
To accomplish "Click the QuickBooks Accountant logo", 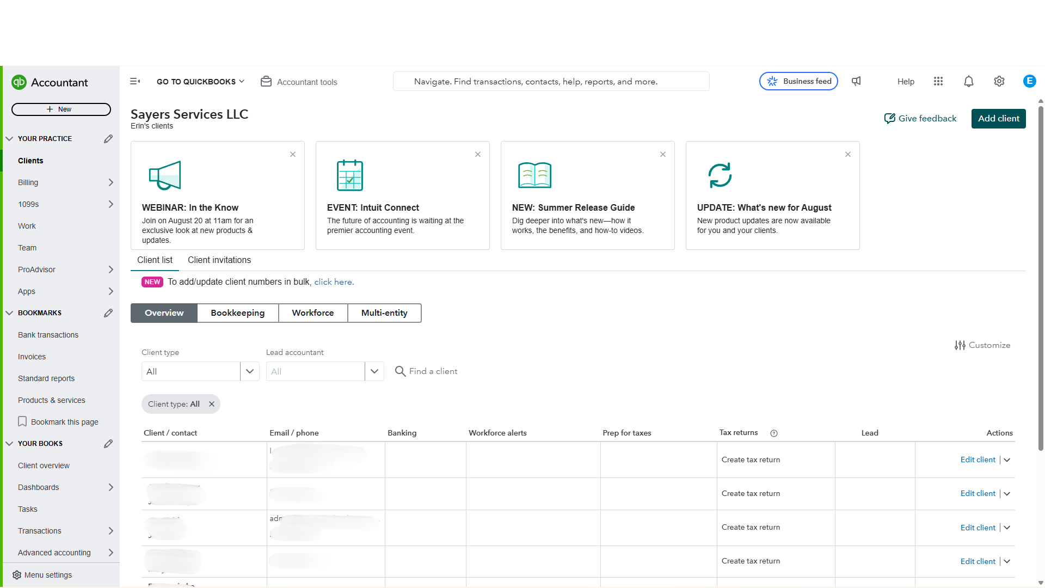I will pos(50,82).
